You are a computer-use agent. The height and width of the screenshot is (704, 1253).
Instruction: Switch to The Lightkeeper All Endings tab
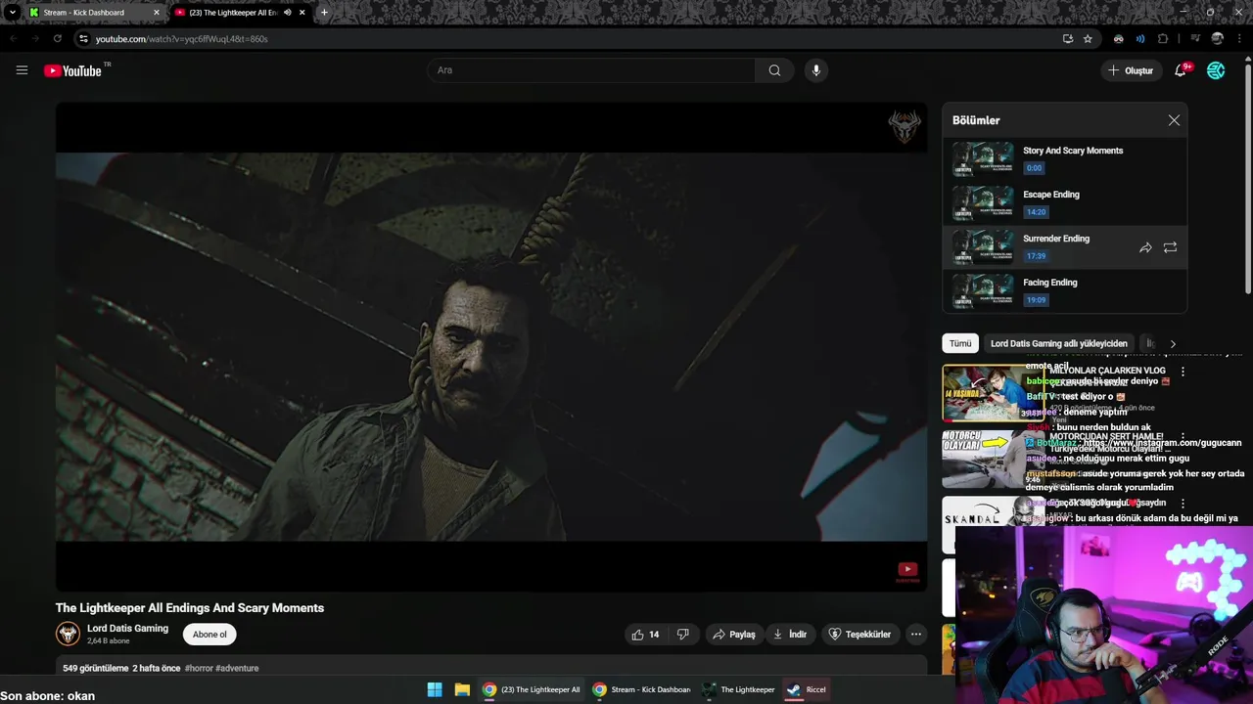[x=235, y=13]
